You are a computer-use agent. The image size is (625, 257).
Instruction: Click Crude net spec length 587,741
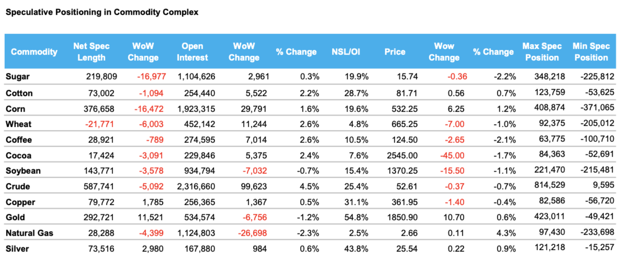coord(99,186)
